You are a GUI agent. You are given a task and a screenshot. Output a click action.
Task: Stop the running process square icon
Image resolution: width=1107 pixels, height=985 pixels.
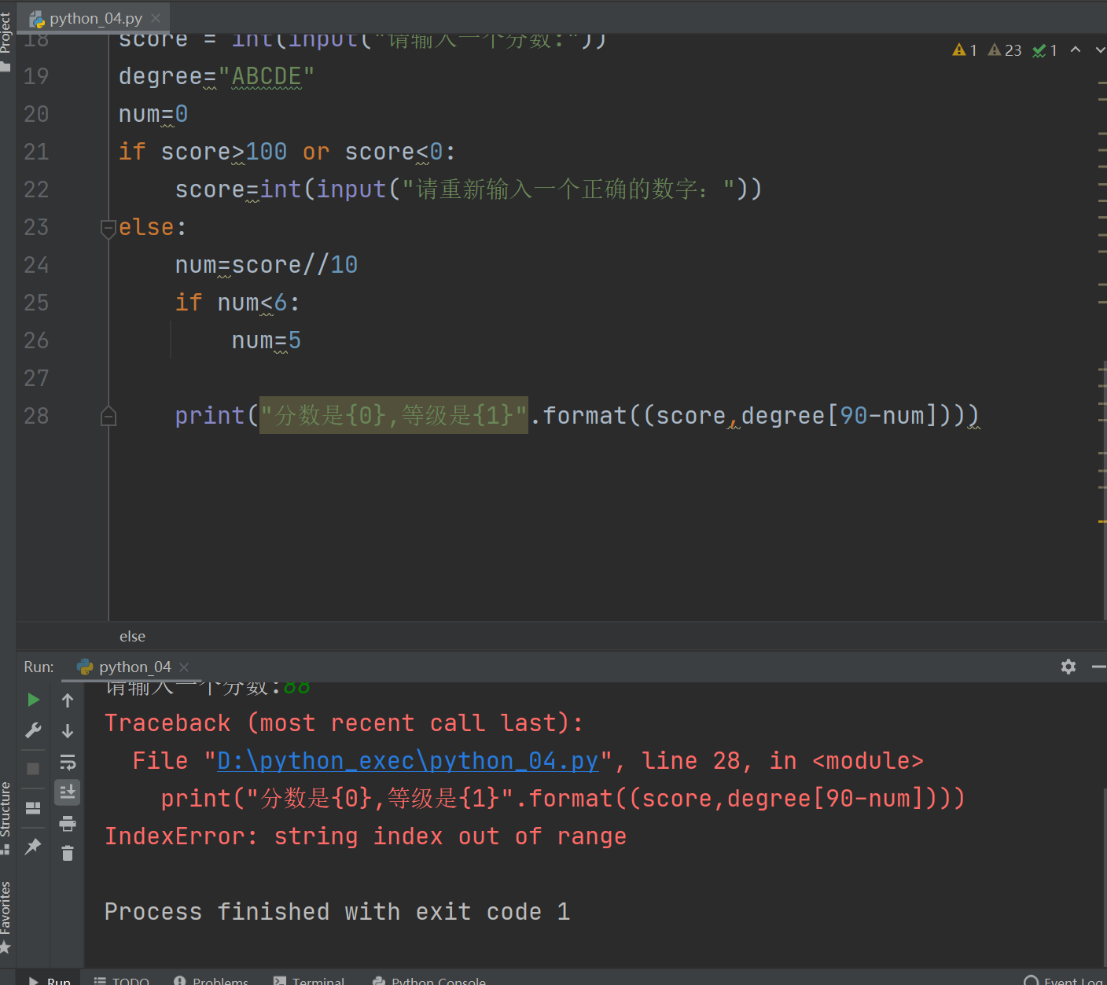pyautogui.click(x=33, y=768)
